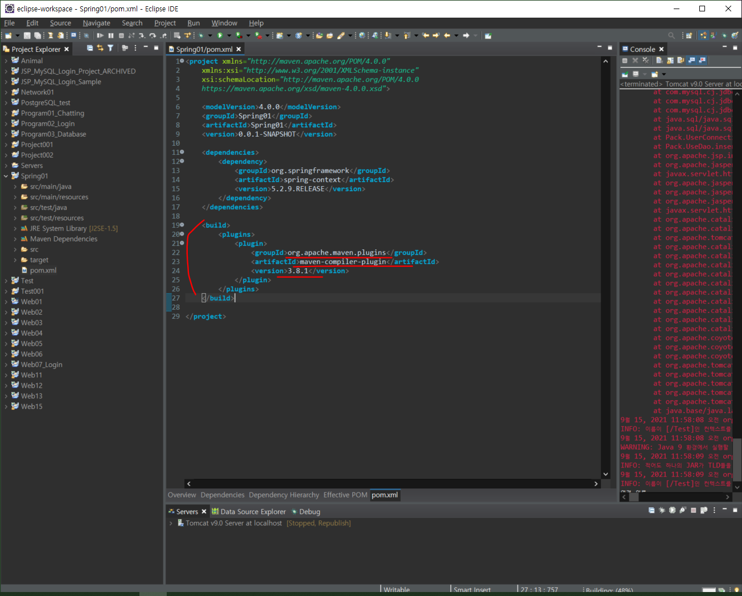The width and height of the screenshot is (742, 596).
Task: Collapse all in Project Explorer
Action: click(x=90, y=48)
